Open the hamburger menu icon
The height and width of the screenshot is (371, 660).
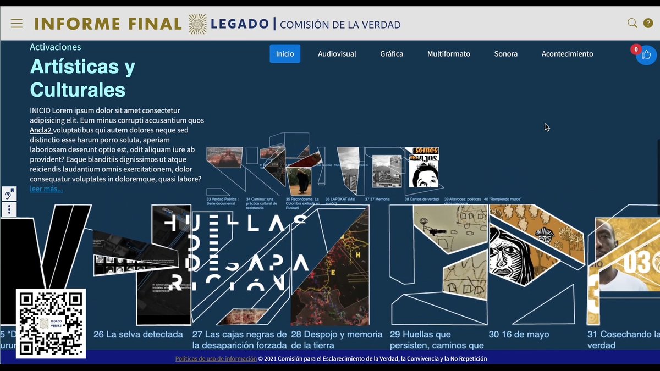coord(16,23)
